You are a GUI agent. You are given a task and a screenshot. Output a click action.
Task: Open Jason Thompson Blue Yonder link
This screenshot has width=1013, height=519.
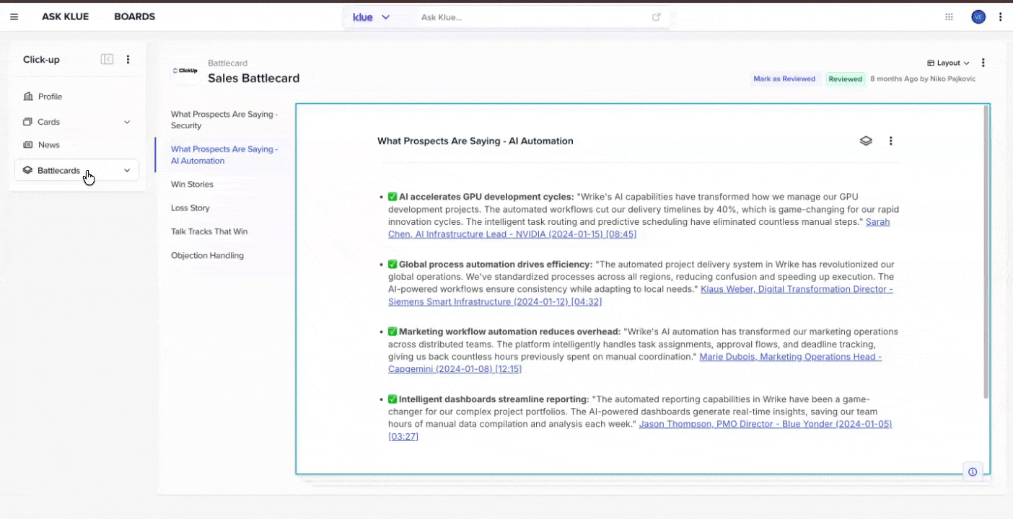640,430
